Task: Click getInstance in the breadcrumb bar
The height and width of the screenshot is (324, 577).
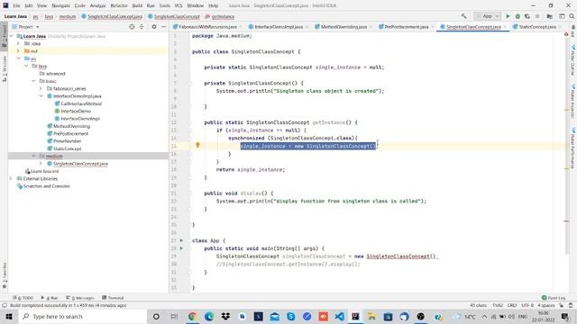Action: tap(220, 16)
